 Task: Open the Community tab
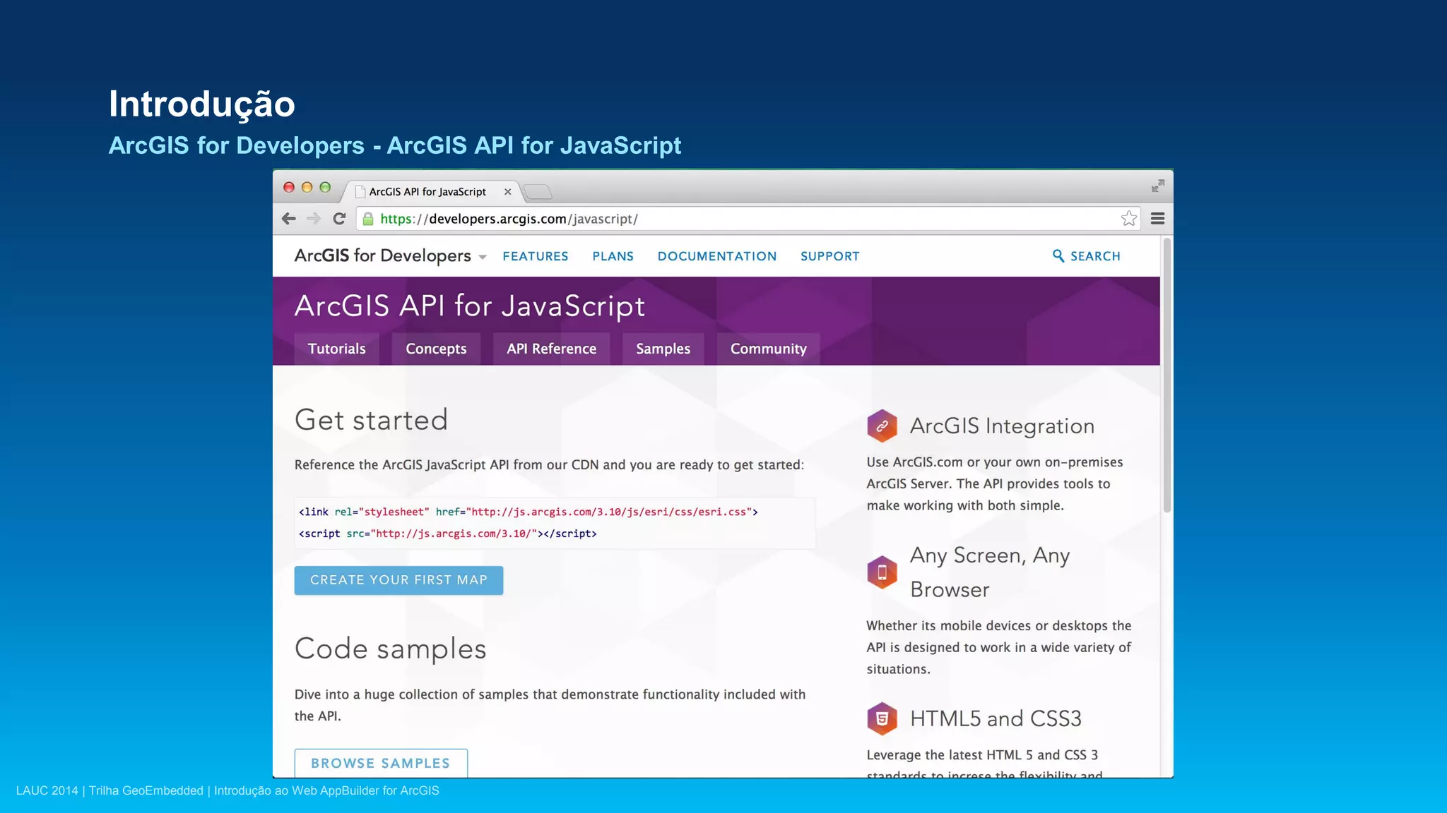tap(768, 349)
